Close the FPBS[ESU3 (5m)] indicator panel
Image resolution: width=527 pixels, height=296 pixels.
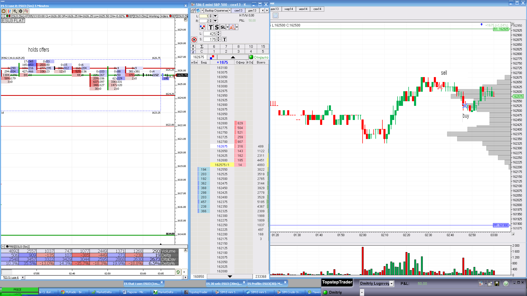[x=3, y=247]
